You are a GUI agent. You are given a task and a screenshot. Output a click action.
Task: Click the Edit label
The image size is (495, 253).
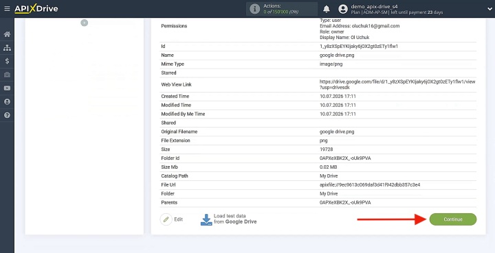(x=178, y=219)
